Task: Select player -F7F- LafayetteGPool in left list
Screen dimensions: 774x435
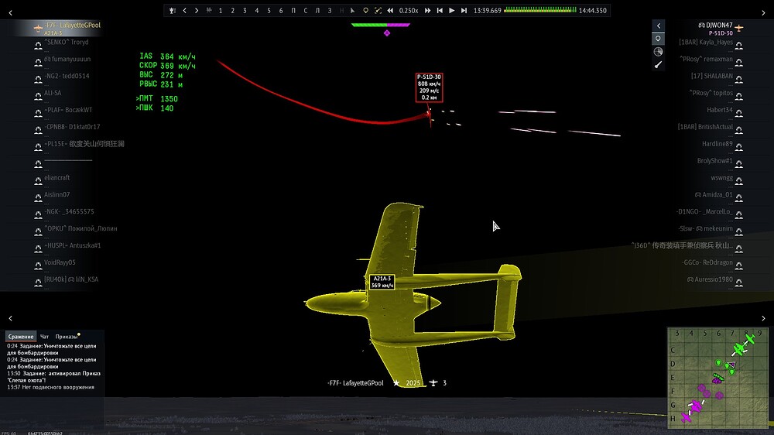Action: click(x=72, y=26)
